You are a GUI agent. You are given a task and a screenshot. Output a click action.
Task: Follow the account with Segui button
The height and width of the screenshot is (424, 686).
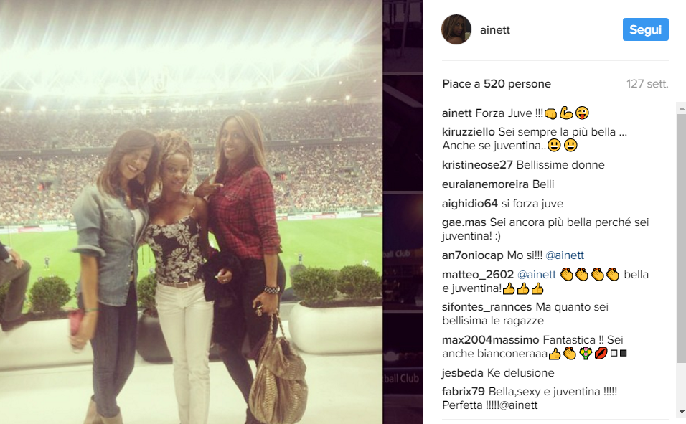pyautogui.click(x=645, y=29)
